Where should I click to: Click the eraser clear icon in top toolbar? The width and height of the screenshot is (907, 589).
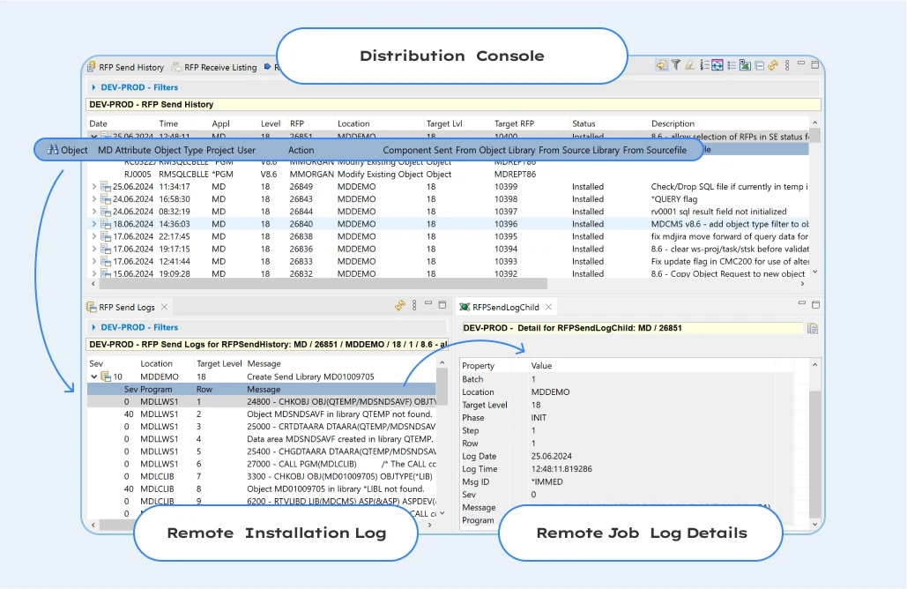pyautogui.click(x=689, y=65)
